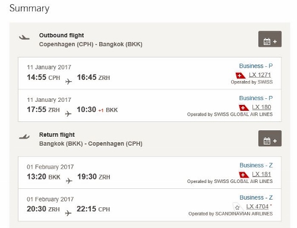Open flight LX 1271 details
Screen dimensions: 297x228
coord(260,75)
